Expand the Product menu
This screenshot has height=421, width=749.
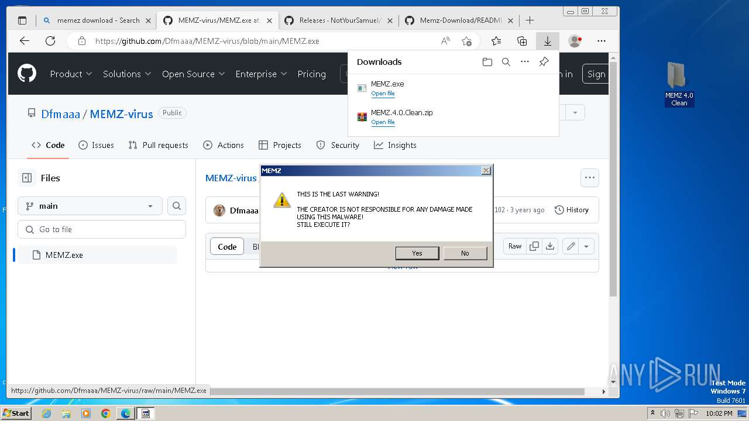point(71,74)
